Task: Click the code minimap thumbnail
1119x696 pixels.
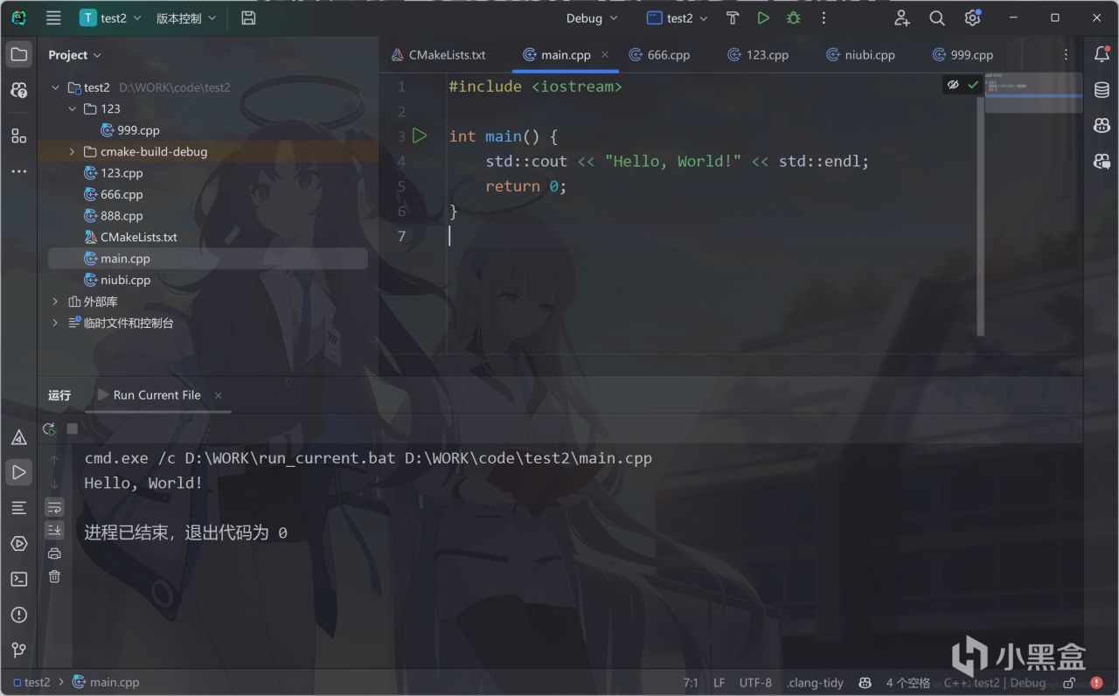Action: tap(1033, 92)
